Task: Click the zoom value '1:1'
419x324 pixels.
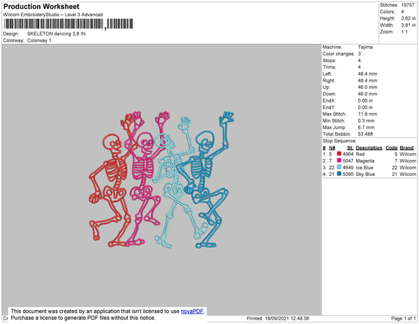Action: point(404,32)
